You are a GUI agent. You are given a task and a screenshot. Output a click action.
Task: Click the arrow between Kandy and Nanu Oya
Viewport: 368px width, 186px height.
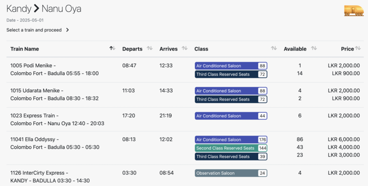pyautogui.click(x=36, y=9)
